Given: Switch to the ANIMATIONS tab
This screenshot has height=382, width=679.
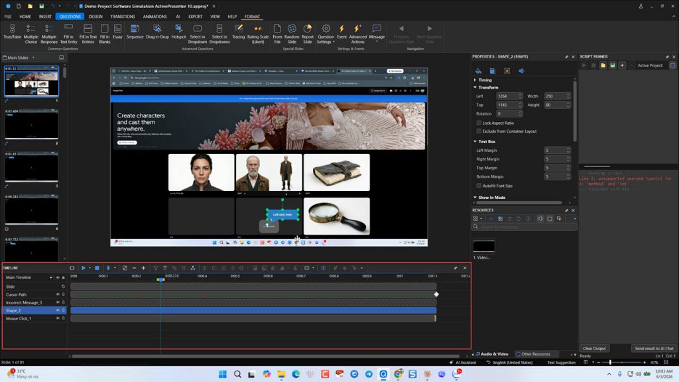Looking at the screenshot, I should point(155,17).
